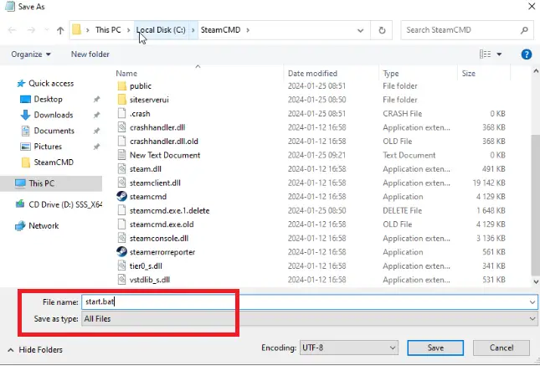Select the .crash file icon
The image size is (540, 366).
tap(122, 113)
